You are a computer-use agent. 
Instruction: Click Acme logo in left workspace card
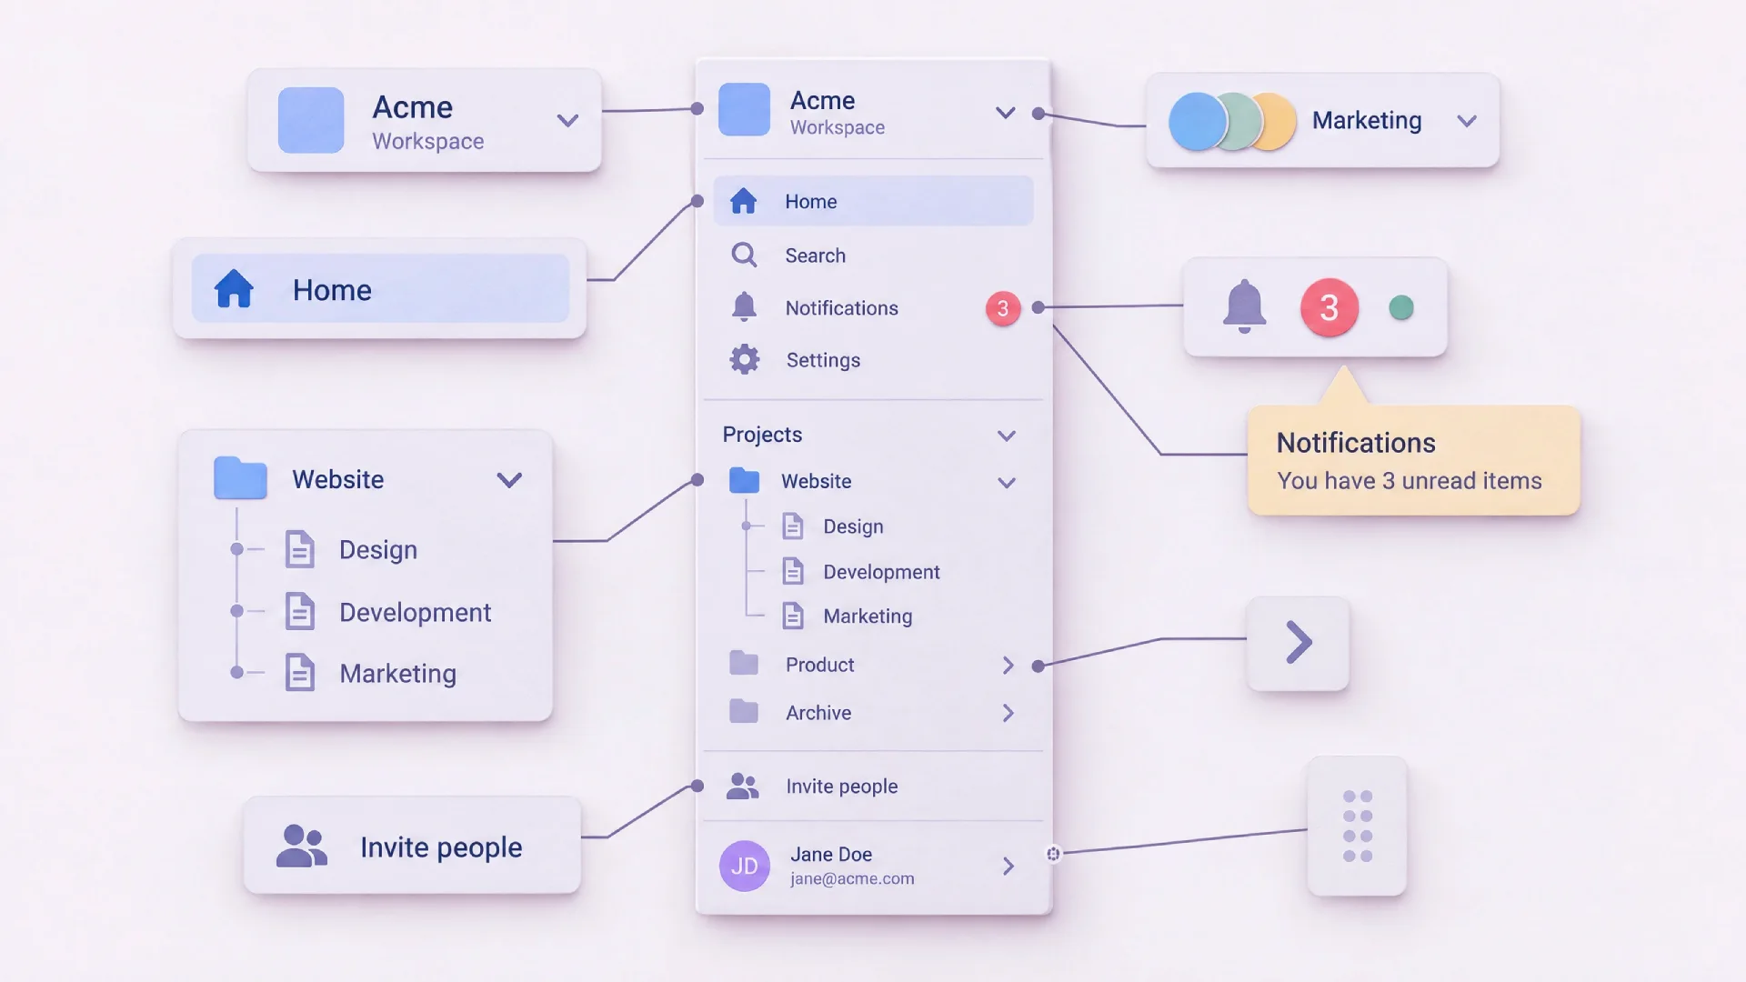pos(311,120)
